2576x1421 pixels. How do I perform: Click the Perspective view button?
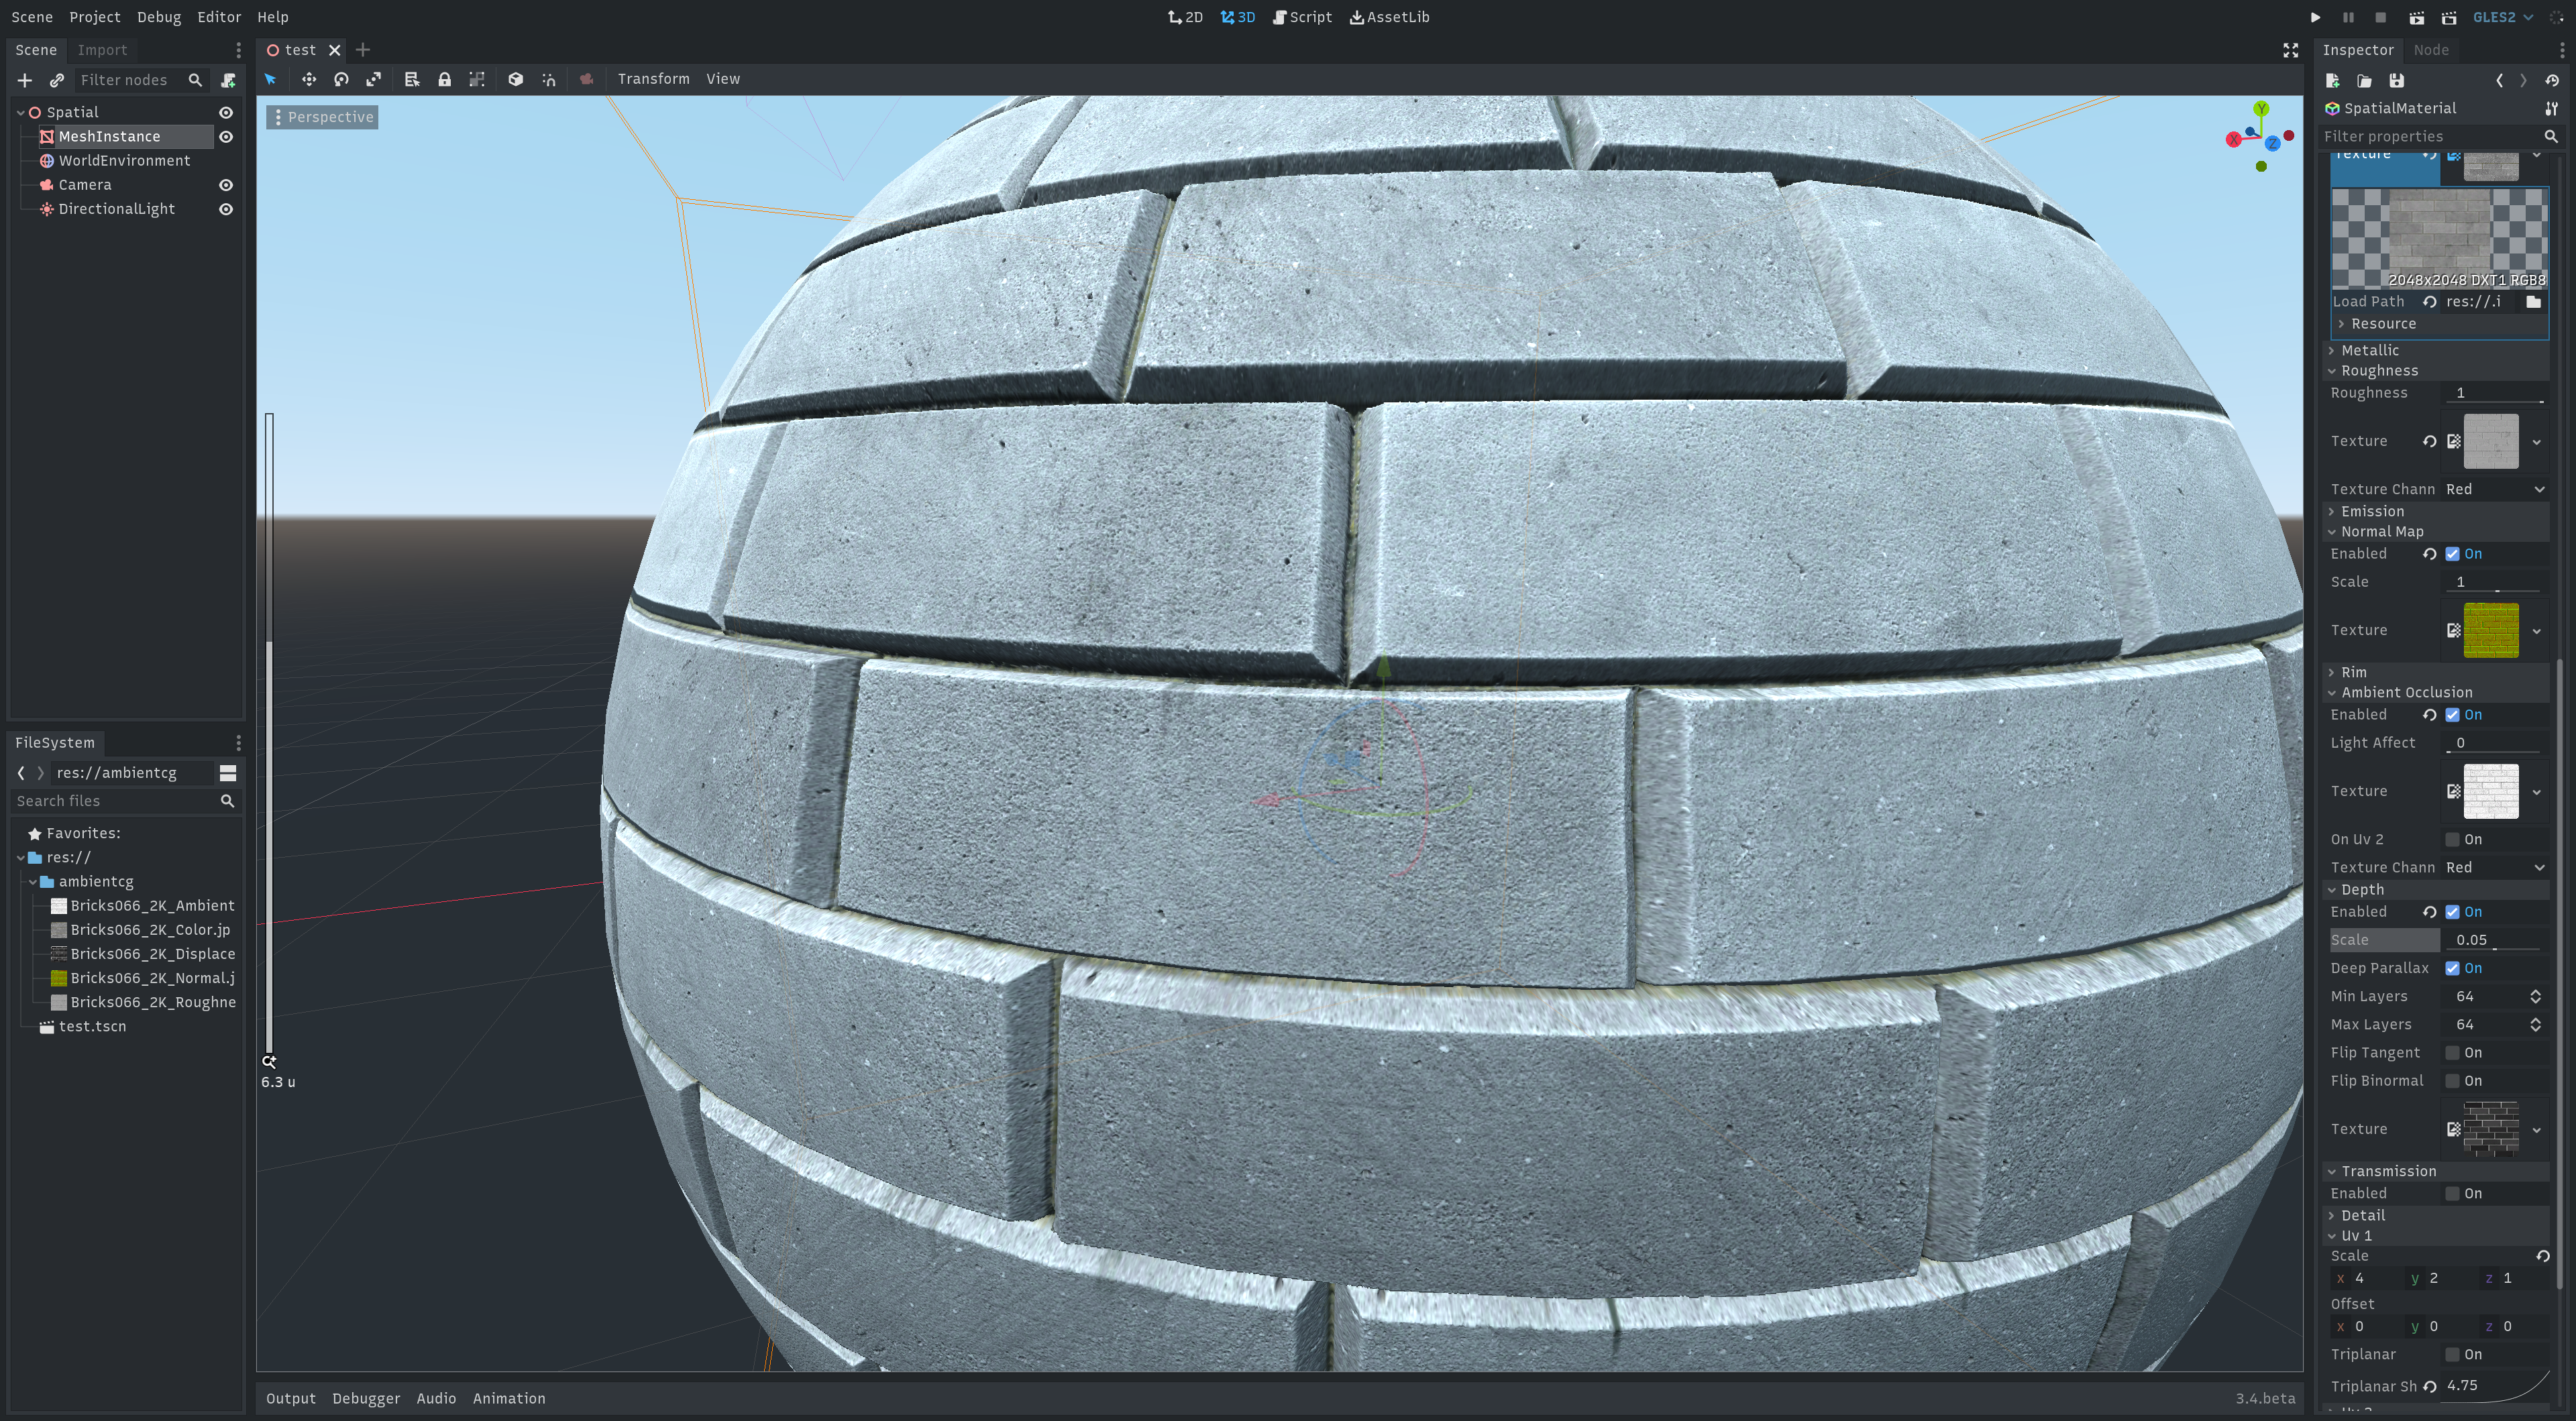tap(322, 117)
